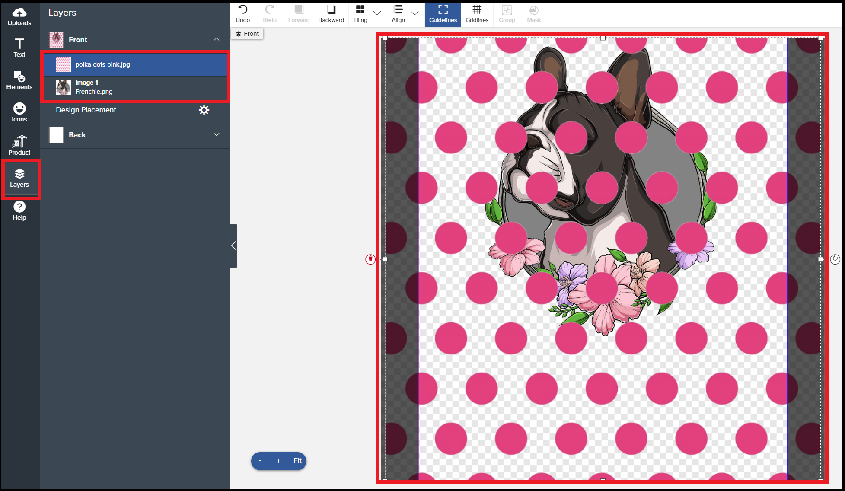Select the polka-dots-pink.jpg layer
This screenshot has height=491, width=845.
pos(135,64)
